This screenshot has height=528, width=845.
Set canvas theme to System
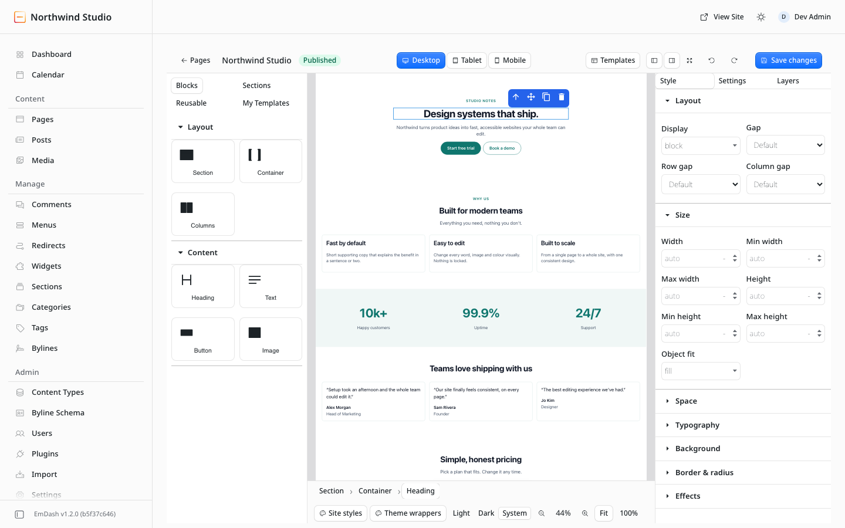(515, 513)
